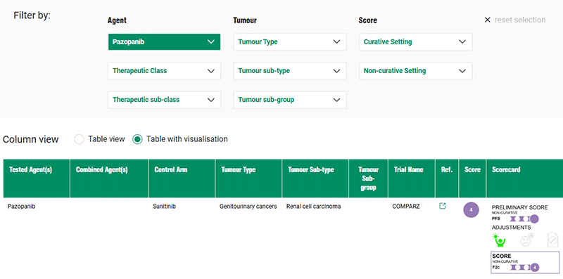Expand the Curative Setting score dropdown
The width and height of the screenshot is (563, 279).
415,42
